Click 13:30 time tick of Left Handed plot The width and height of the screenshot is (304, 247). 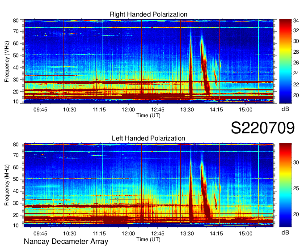187,233
